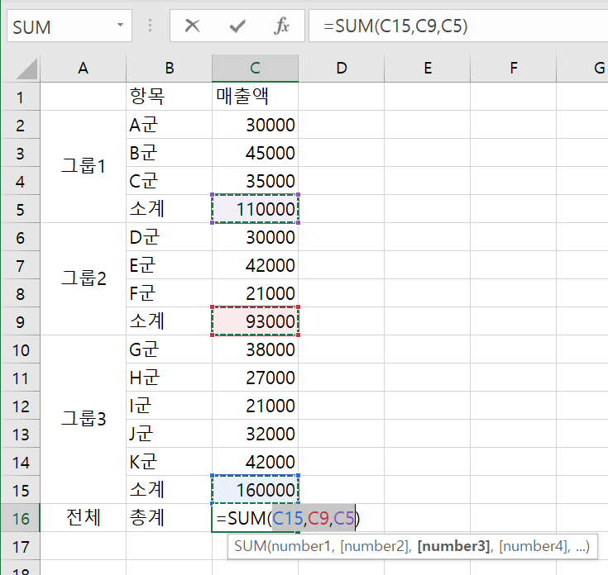608x575 pixels.
Task: Click cell D군
Action: click(x=169, y=237)
